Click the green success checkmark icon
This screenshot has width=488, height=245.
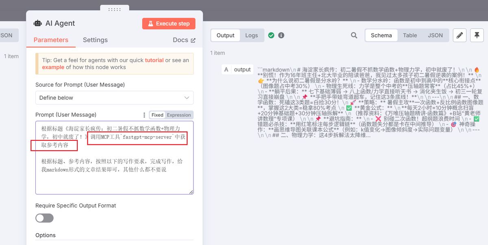click(x=271, y=35)
